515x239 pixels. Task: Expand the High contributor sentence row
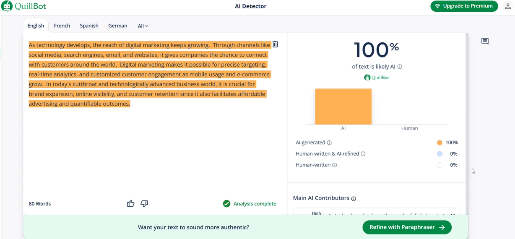tap(453, 214)
